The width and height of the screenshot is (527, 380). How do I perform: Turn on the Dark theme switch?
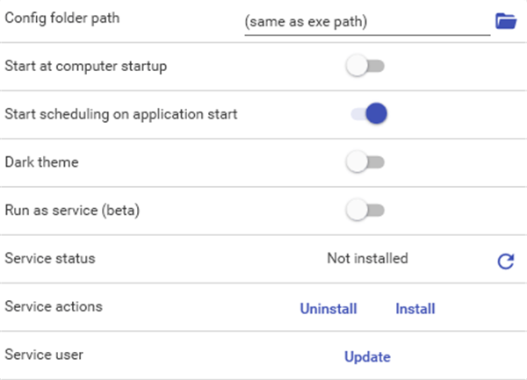(365, 162)
